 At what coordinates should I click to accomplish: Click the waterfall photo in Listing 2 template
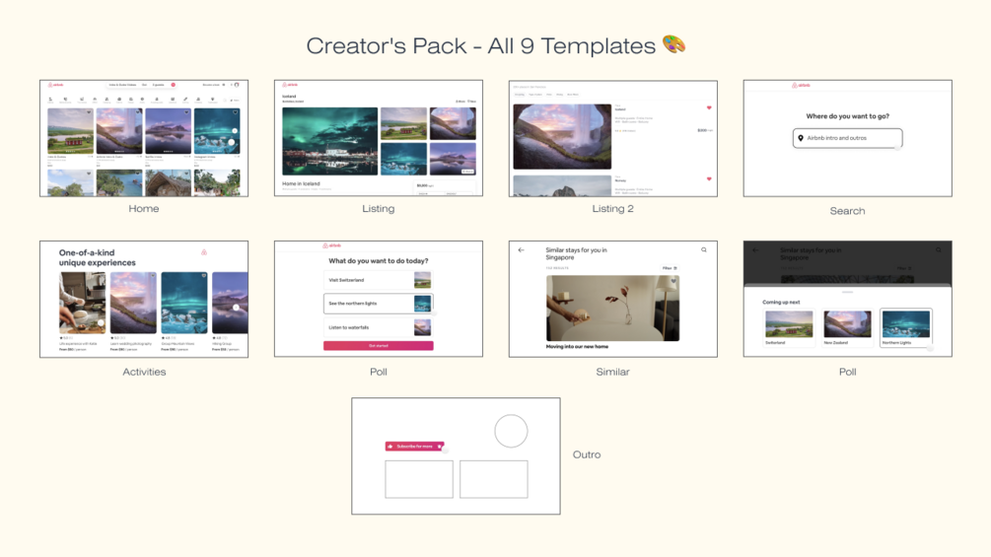(x=562, y=136)
